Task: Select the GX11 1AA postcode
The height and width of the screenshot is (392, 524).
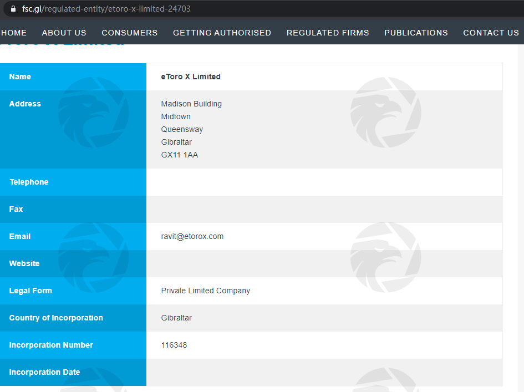Action: 180,155
